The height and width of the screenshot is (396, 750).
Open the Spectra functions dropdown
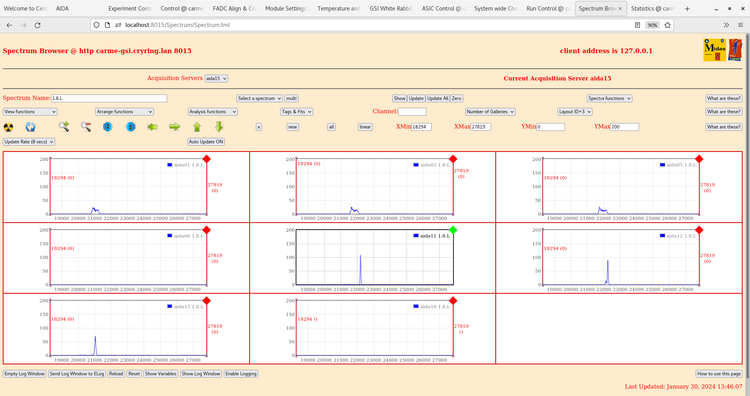(609, 98)
